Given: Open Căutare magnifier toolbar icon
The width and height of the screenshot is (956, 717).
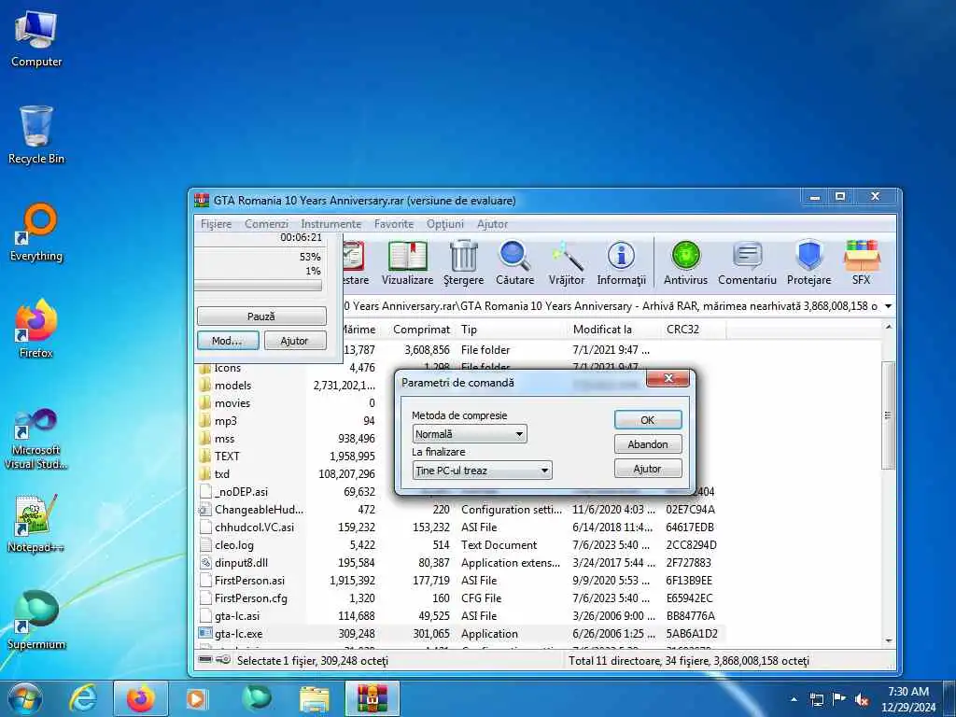Looking at the screenshot, I should (x=514, y=262).
